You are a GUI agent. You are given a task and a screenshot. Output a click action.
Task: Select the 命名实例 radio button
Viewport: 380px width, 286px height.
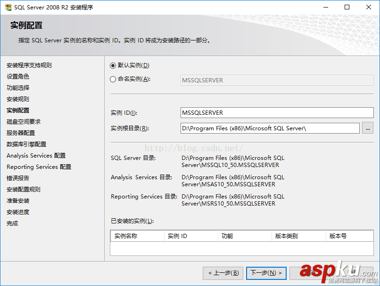[112, 79]
